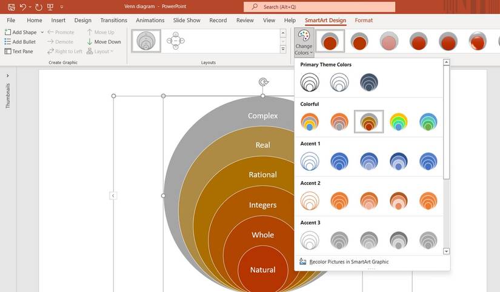Select fourth Accent 2 dark orange option
Screen dimensions: 500x292
pos(399,201)
